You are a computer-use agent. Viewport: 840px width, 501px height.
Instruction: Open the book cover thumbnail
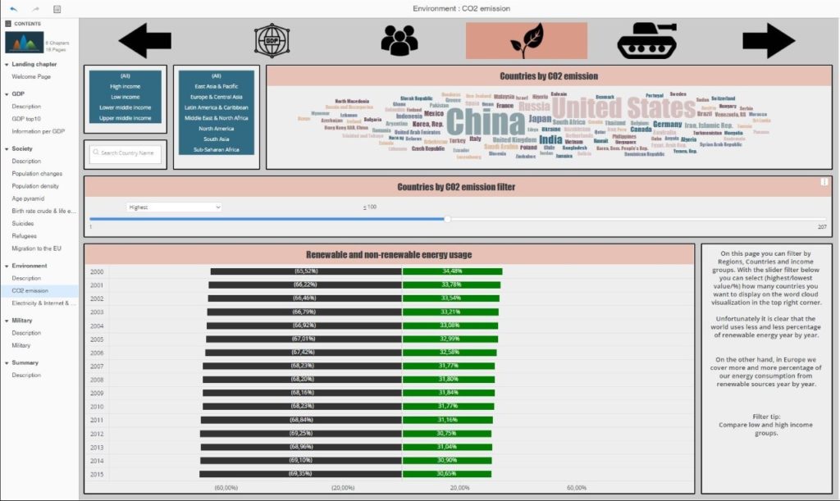tap(24, 43)
